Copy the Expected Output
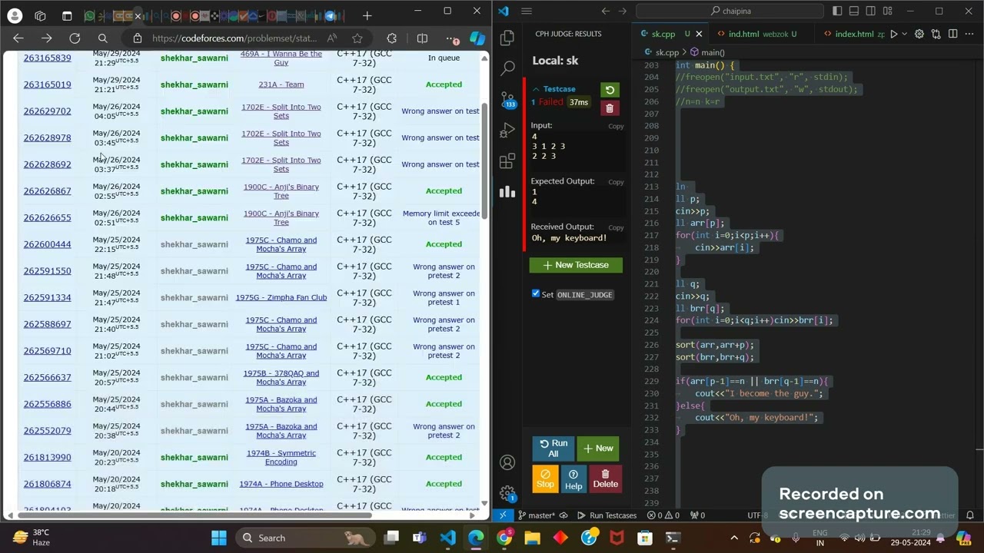Screen dimensions: 984x553 click(x=616, y=182)
